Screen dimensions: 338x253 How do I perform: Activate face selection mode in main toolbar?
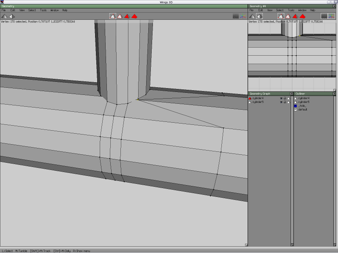pyautogui.click(x=127, y=16)
